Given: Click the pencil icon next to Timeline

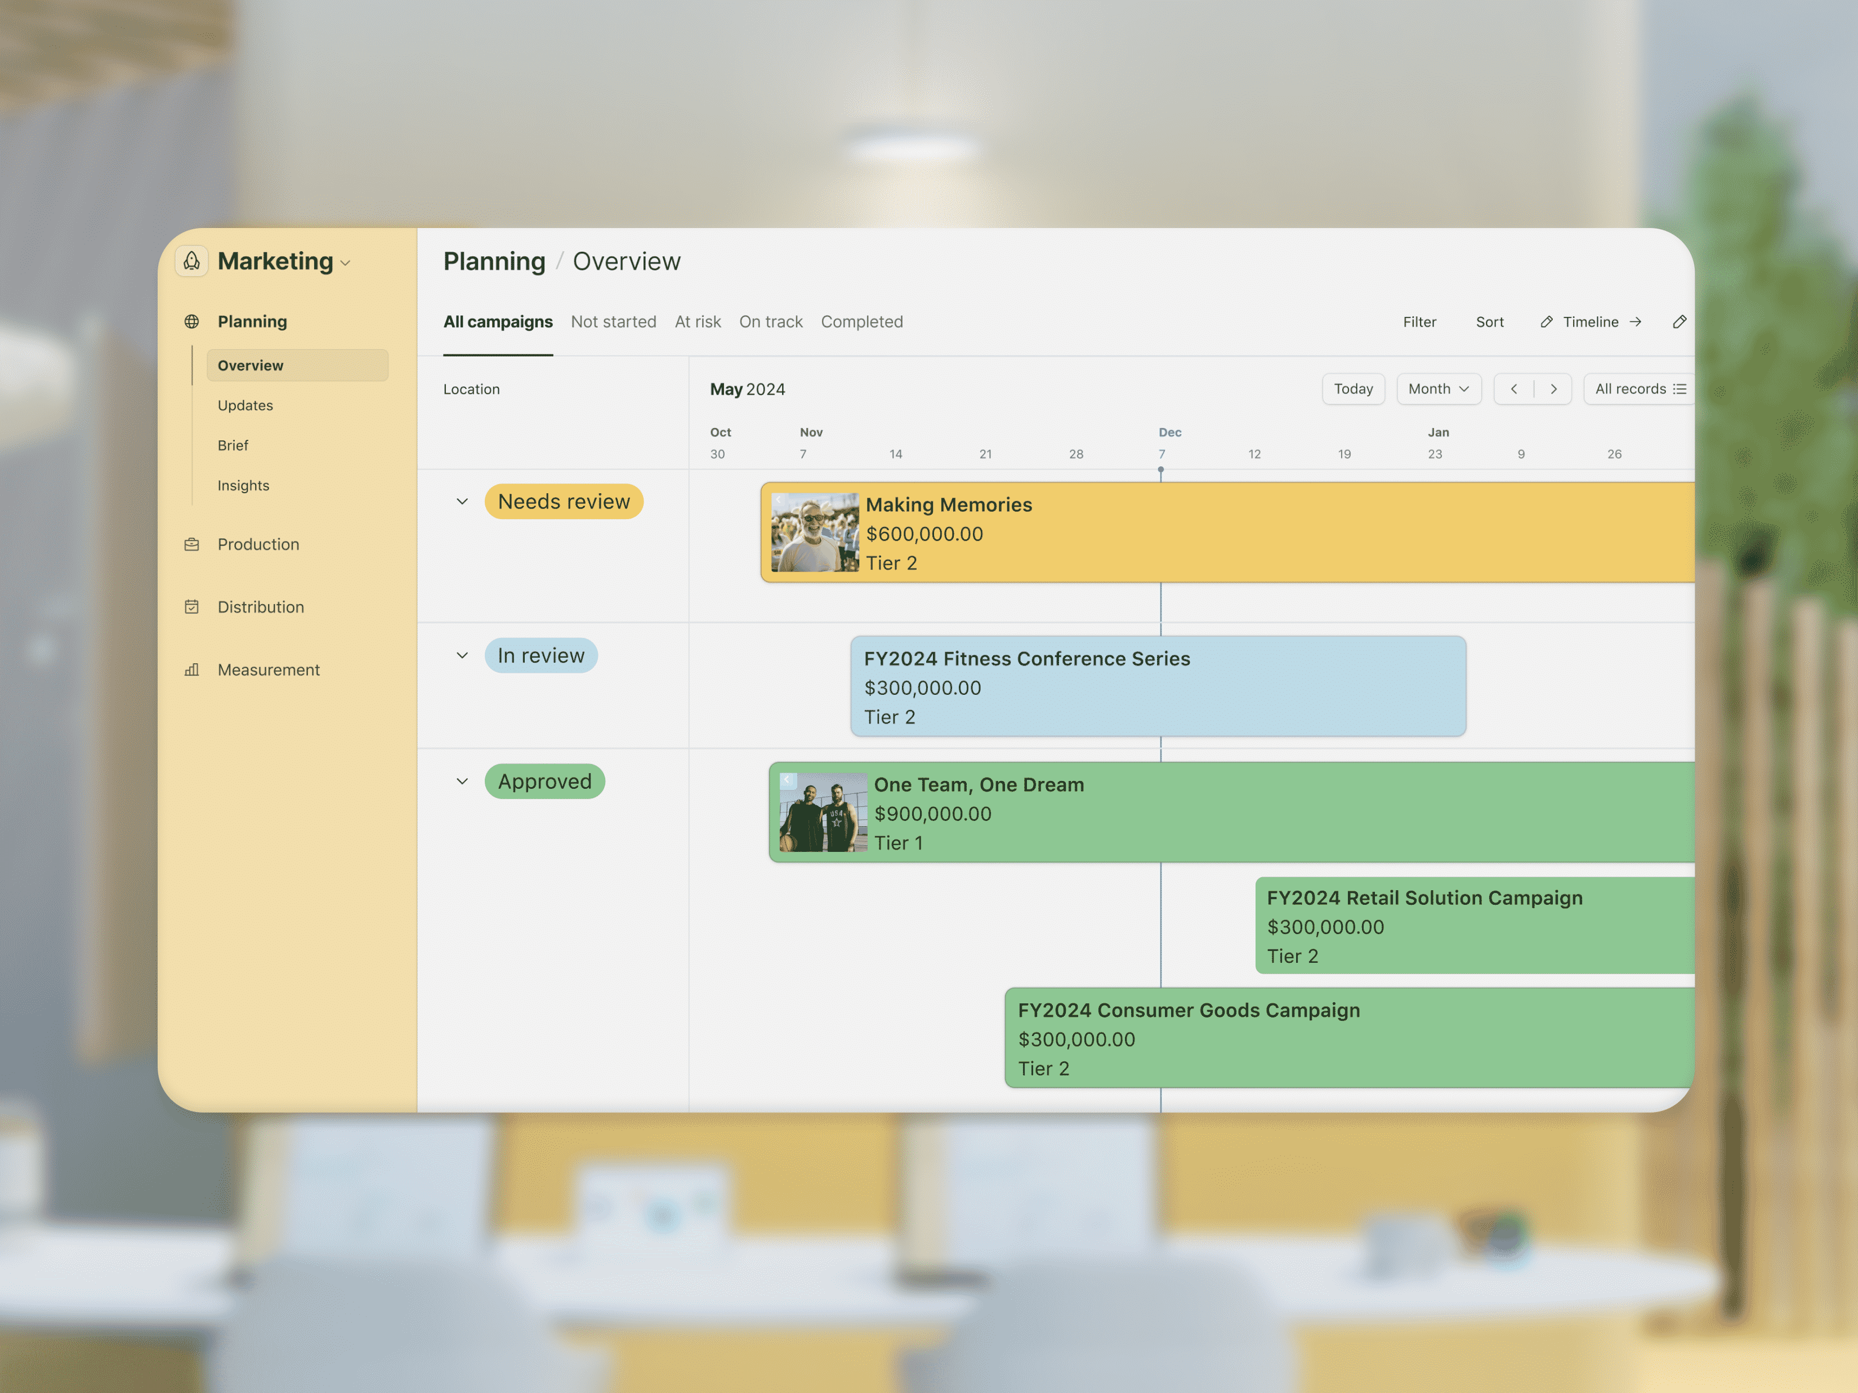Looking at the screenshot, I should point(1547,322).
